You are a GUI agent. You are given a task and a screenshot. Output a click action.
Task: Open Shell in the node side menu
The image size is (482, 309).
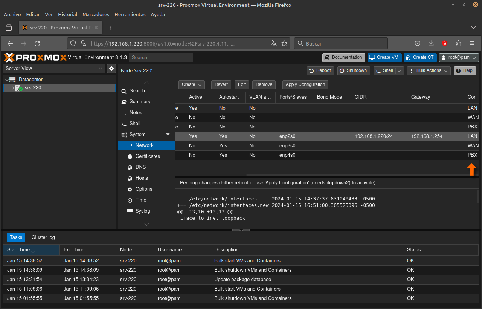click(x=146, y=124)
